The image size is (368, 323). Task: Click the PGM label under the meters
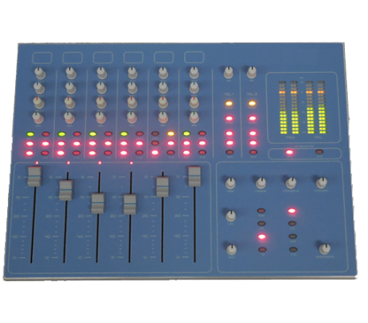pyautogui.click(x=289, y=137)
